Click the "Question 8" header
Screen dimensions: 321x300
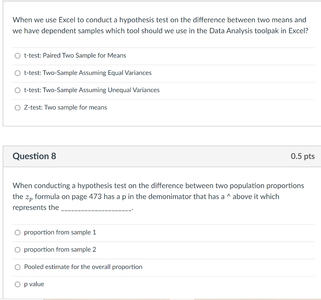coord(34,156)
